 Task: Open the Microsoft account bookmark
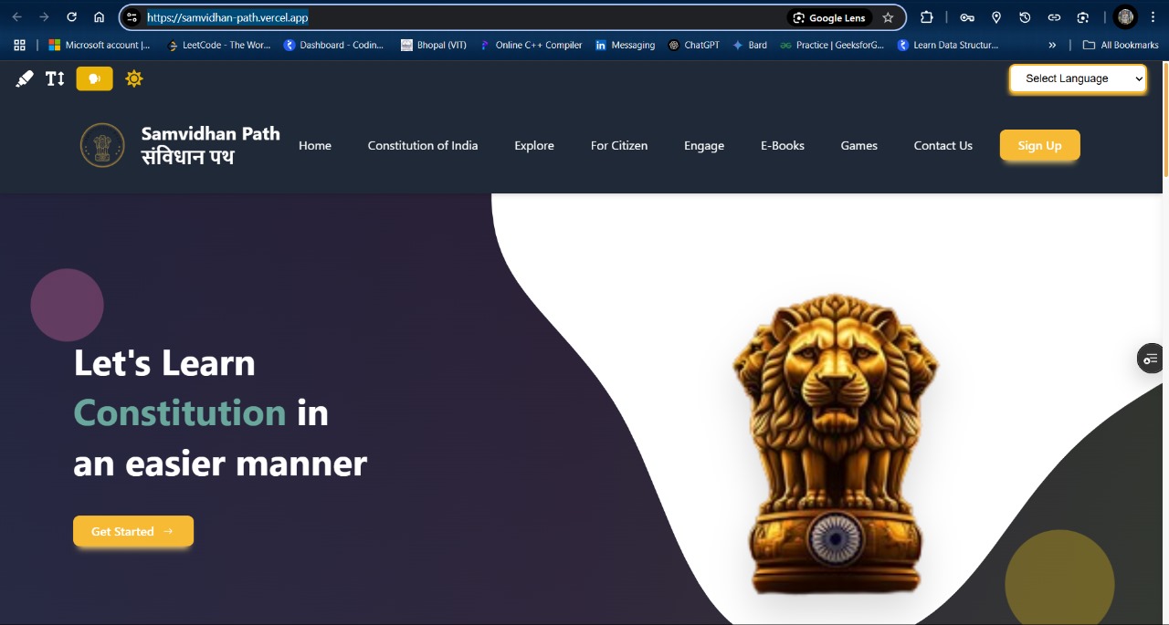pyautogui.click(x=100, y=45)
